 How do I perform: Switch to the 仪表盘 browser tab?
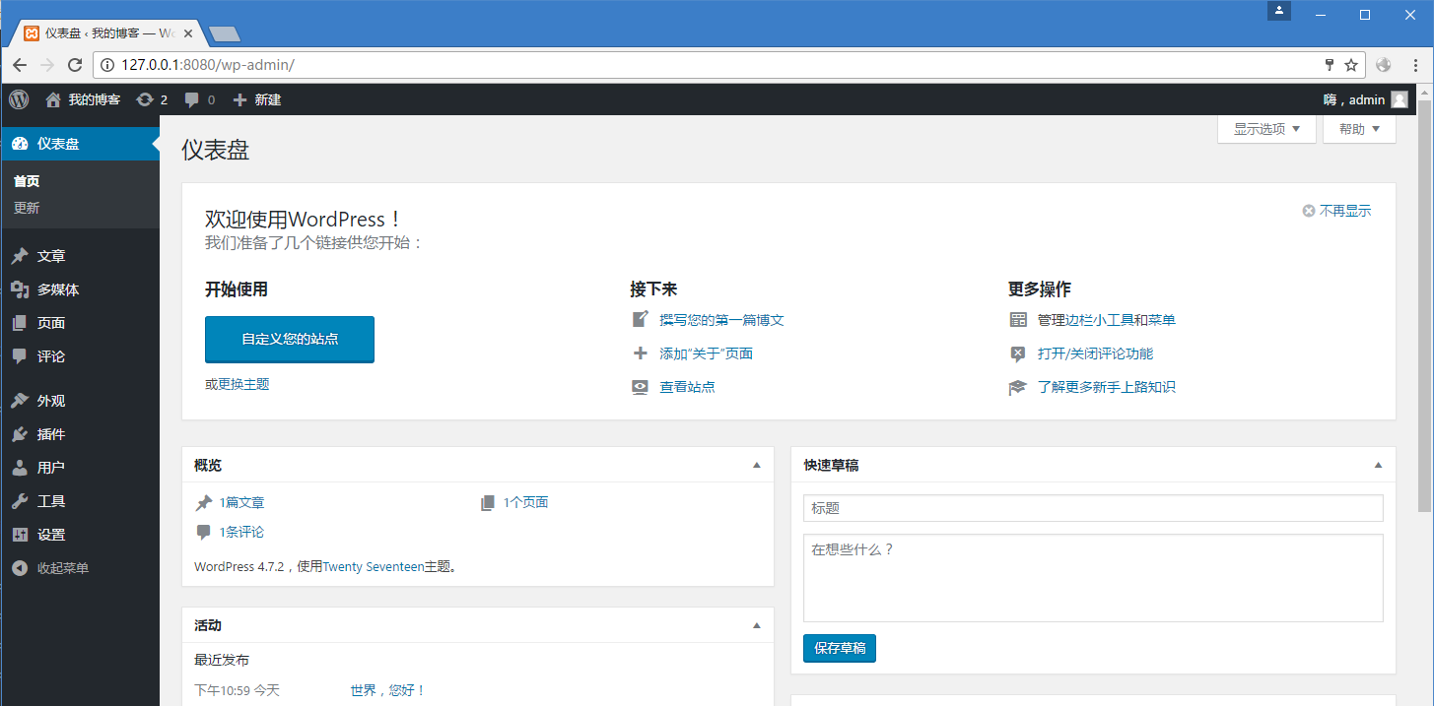(99, 32)
